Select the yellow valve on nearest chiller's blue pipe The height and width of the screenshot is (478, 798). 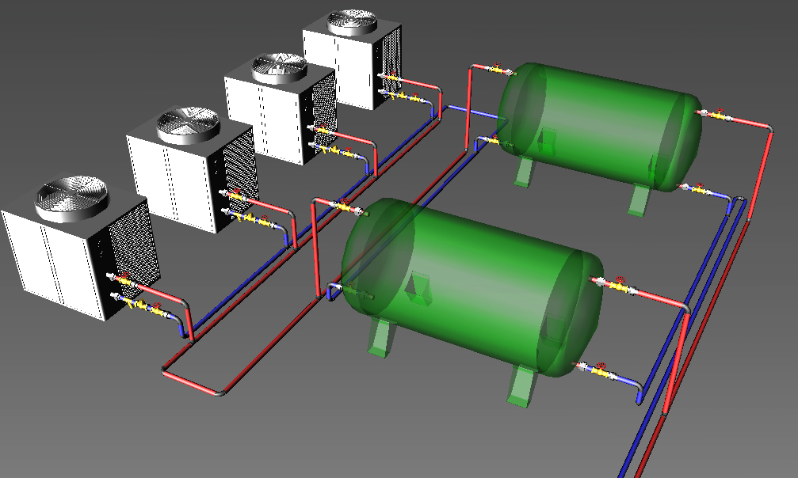coord(141,305)
